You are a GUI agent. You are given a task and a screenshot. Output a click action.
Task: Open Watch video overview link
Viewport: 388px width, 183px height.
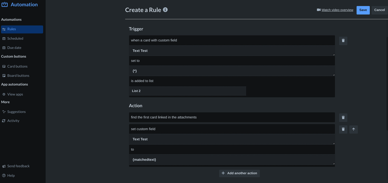coord(337,10)
